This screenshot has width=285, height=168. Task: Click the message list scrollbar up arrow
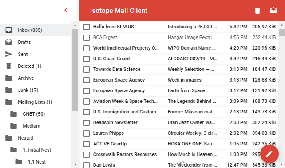[x=282, y=26]
